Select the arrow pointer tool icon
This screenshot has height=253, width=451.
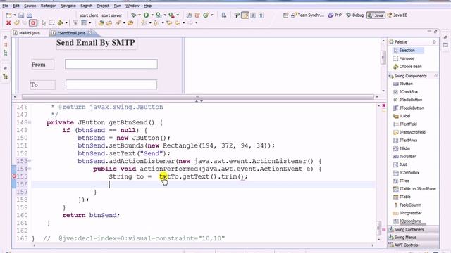[x=44, y=23]
